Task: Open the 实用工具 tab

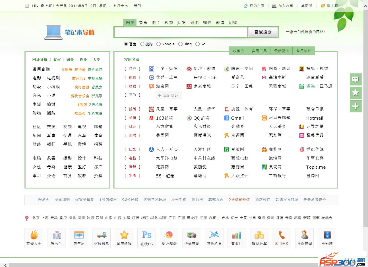Action: pyautogui.click(x=259, y=51)
